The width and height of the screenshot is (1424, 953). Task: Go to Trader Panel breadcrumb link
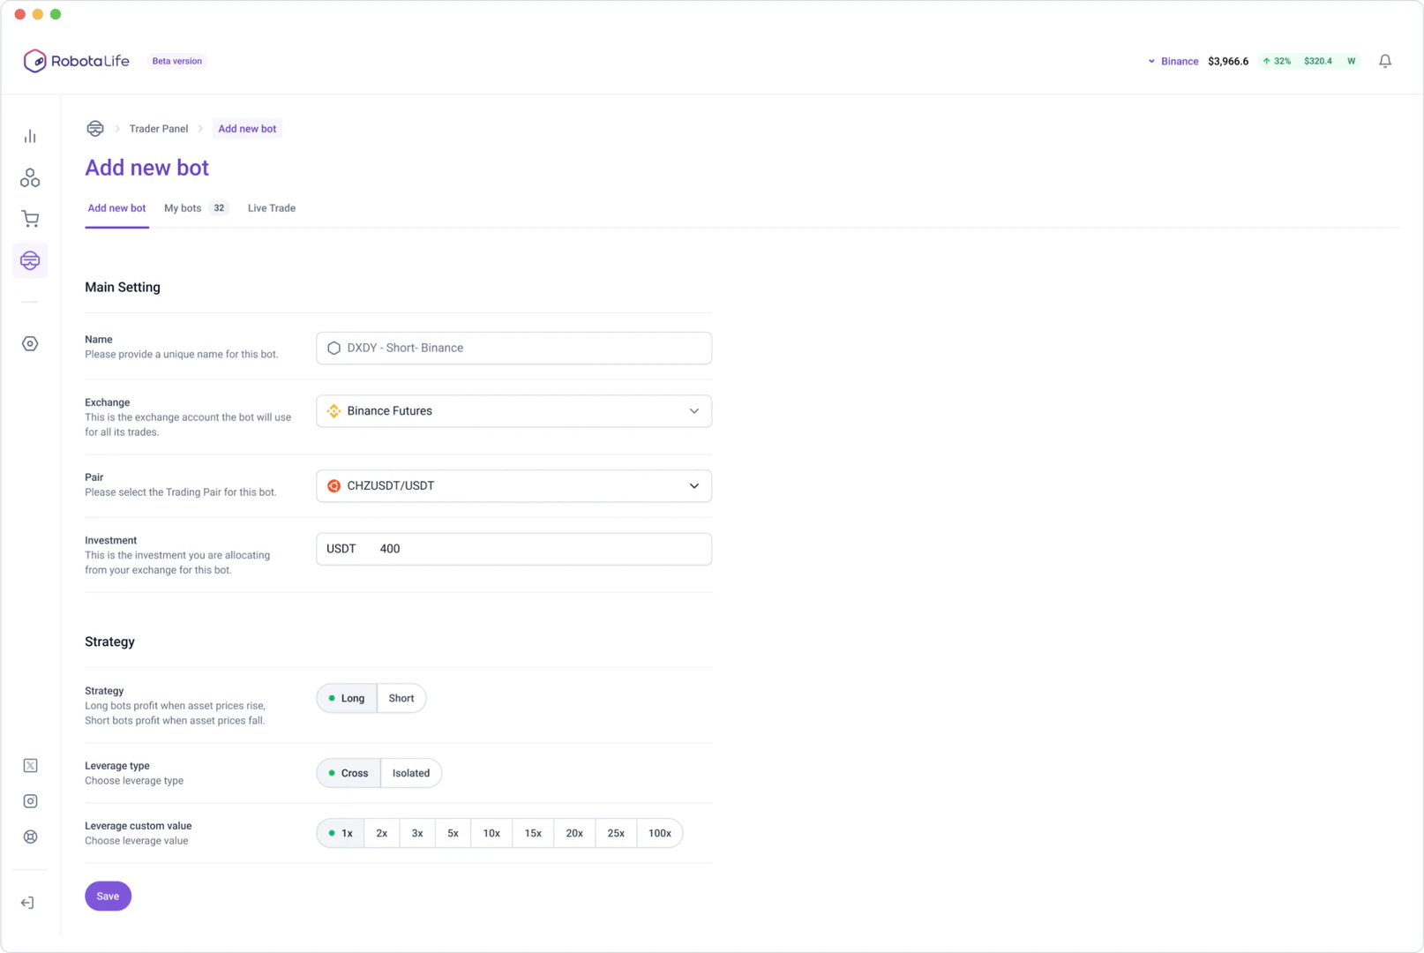(x=159, y=129)
